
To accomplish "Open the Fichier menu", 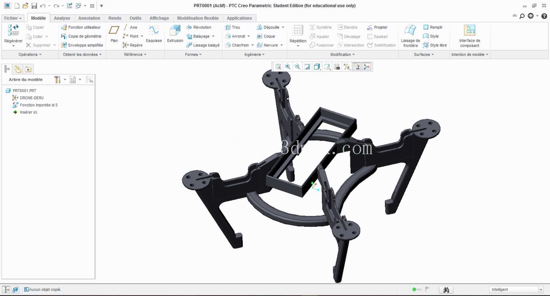I will [13, 18].
